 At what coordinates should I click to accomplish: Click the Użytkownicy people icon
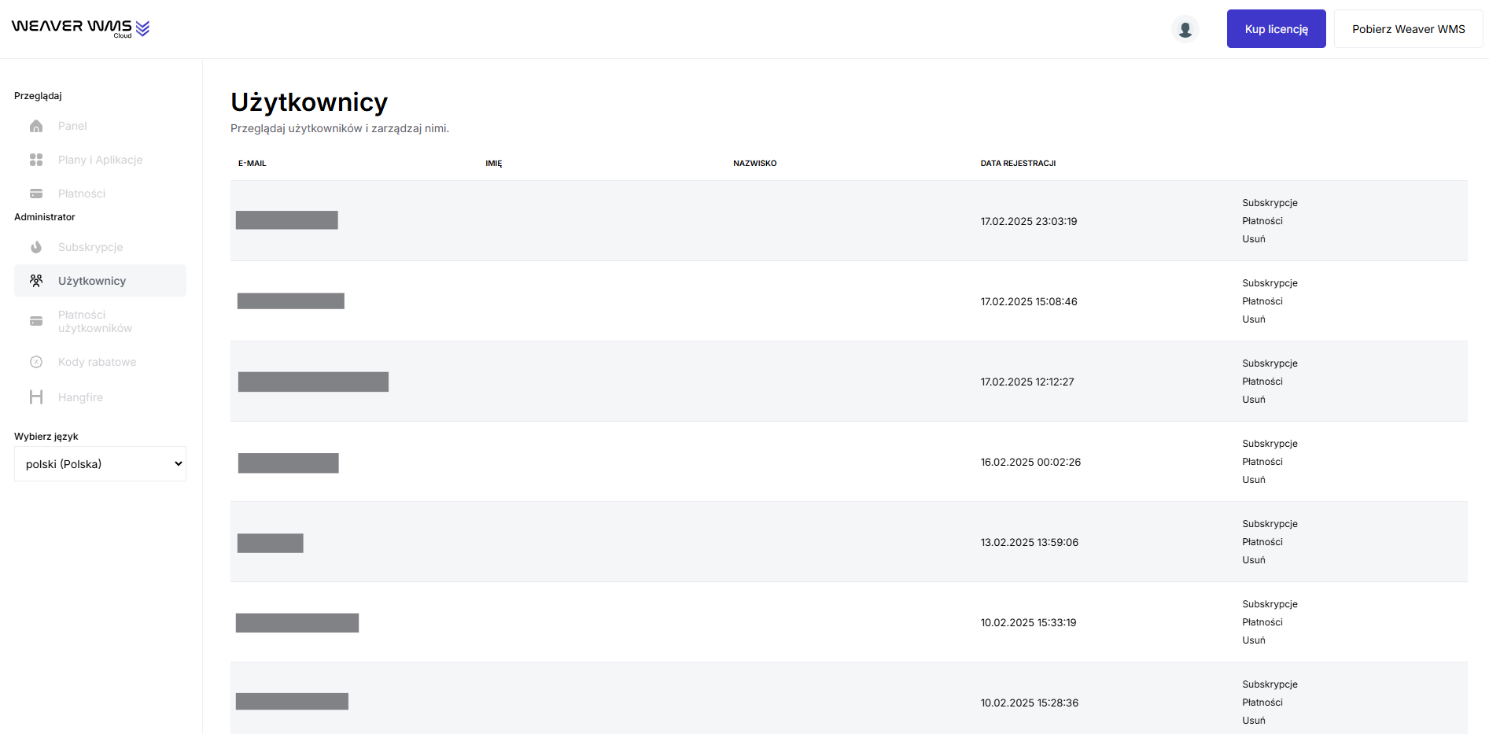click(36, 281)
